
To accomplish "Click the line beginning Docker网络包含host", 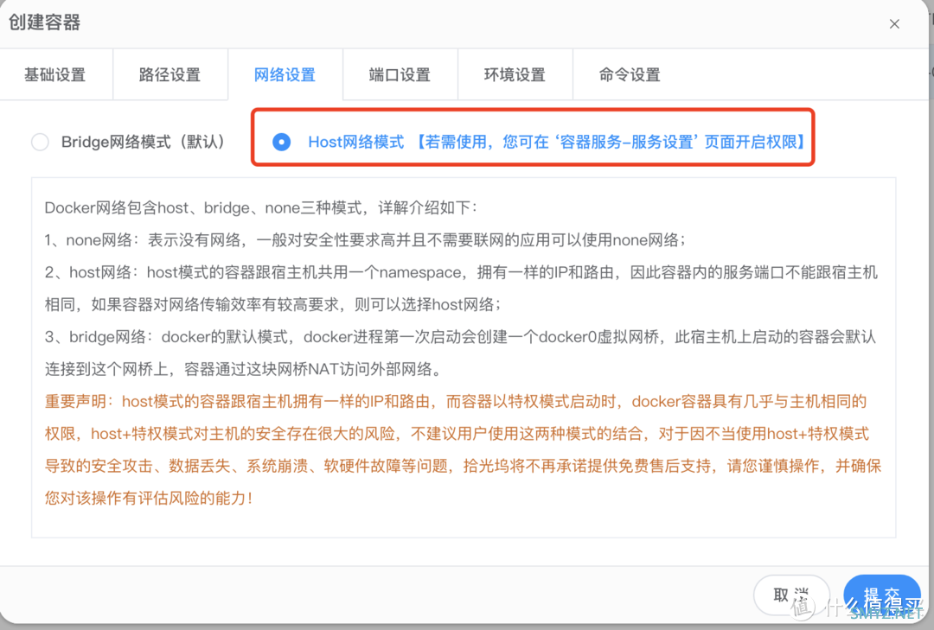I will [261, 207].
